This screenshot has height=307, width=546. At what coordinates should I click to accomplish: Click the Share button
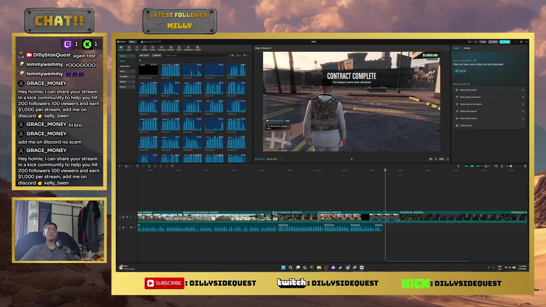tap(493, 42)
